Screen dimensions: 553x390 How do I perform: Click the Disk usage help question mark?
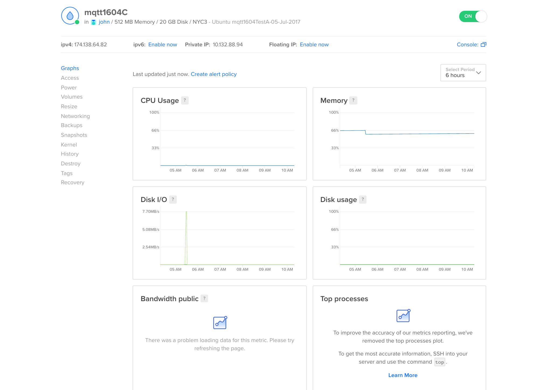(363, 200)
